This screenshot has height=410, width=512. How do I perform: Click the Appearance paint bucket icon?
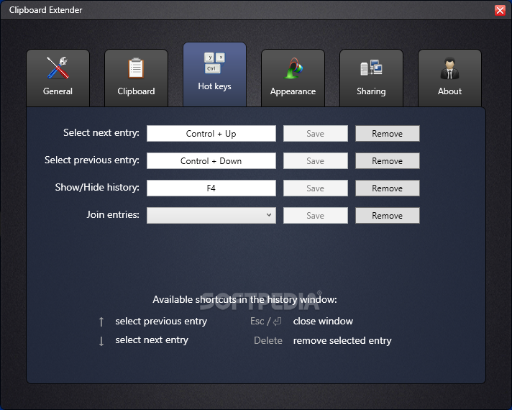(293, 68)
